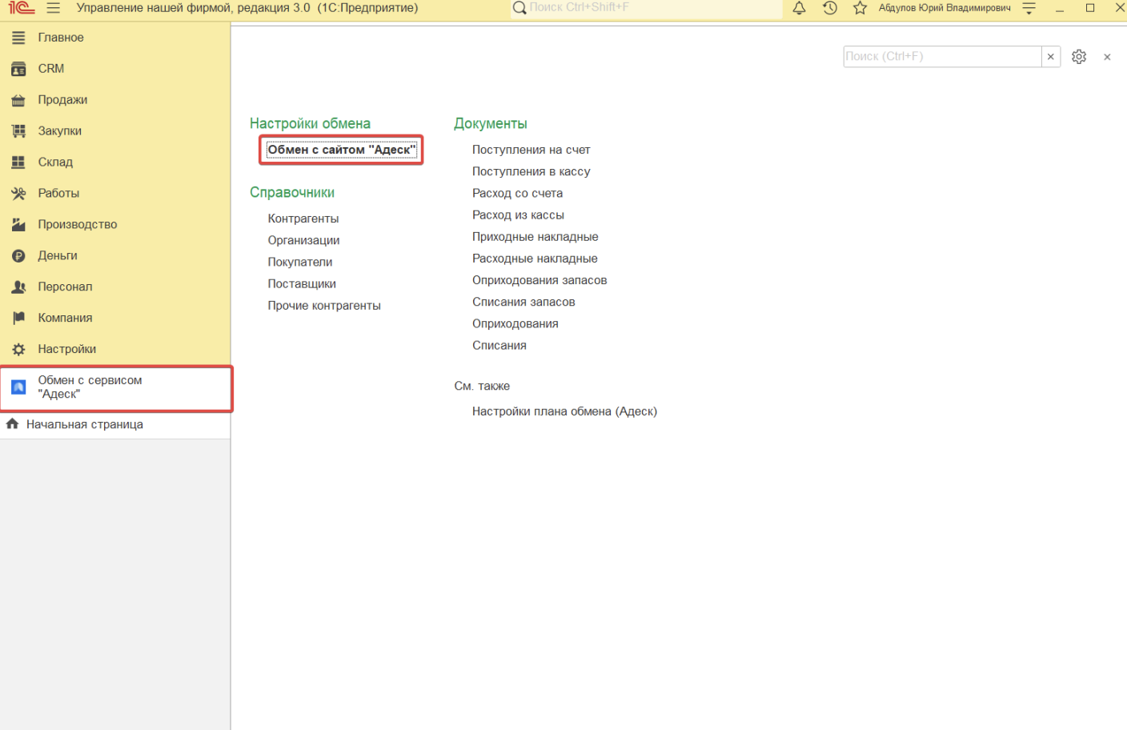This screenshot has width=1127, height=730.
Task: Open Оприходования запасов documents
Action: [x=539, y=280]
